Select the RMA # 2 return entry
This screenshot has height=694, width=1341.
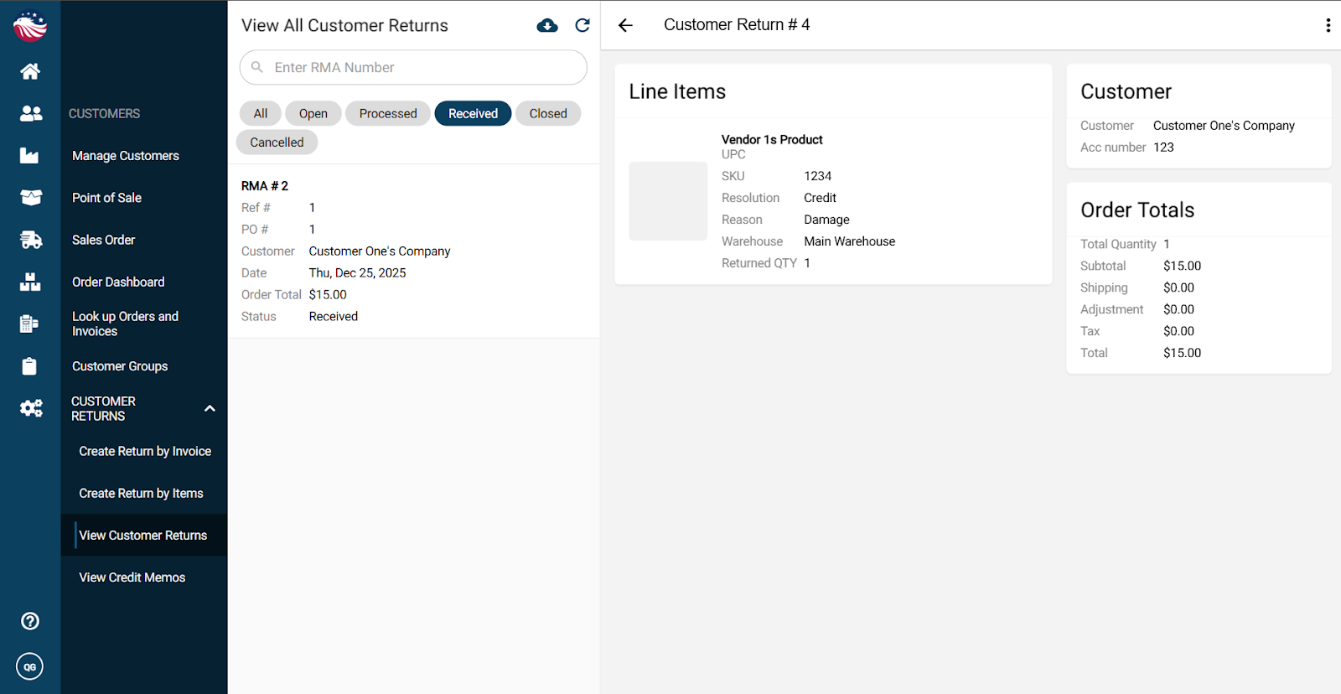coord(413,251)
